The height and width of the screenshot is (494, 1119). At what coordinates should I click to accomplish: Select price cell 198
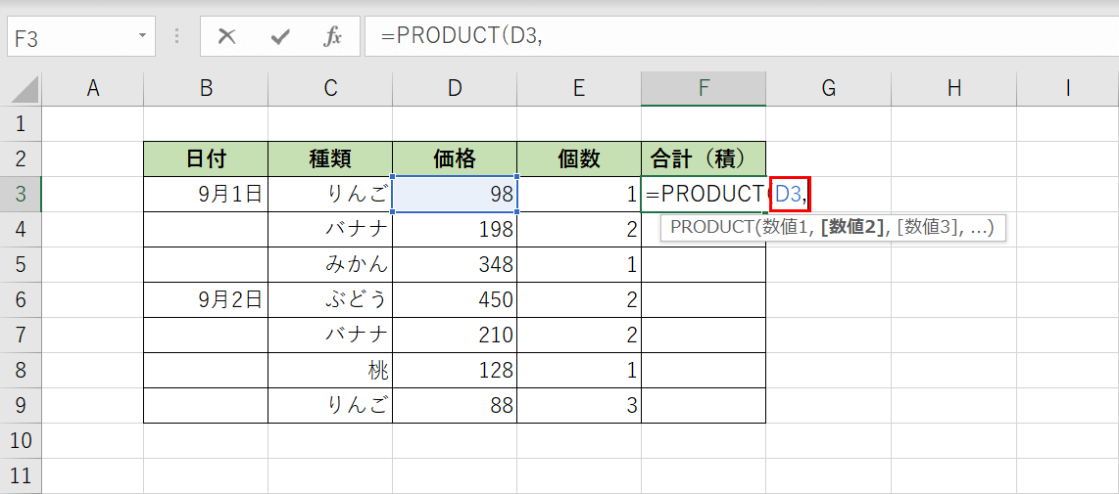(x=455, y=230)
